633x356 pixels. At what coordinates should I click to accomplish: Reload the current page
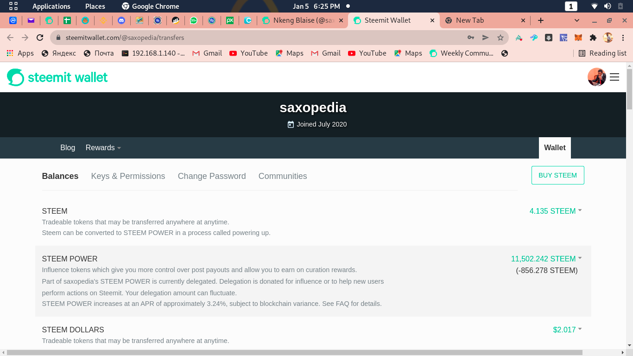pos(40,38)
